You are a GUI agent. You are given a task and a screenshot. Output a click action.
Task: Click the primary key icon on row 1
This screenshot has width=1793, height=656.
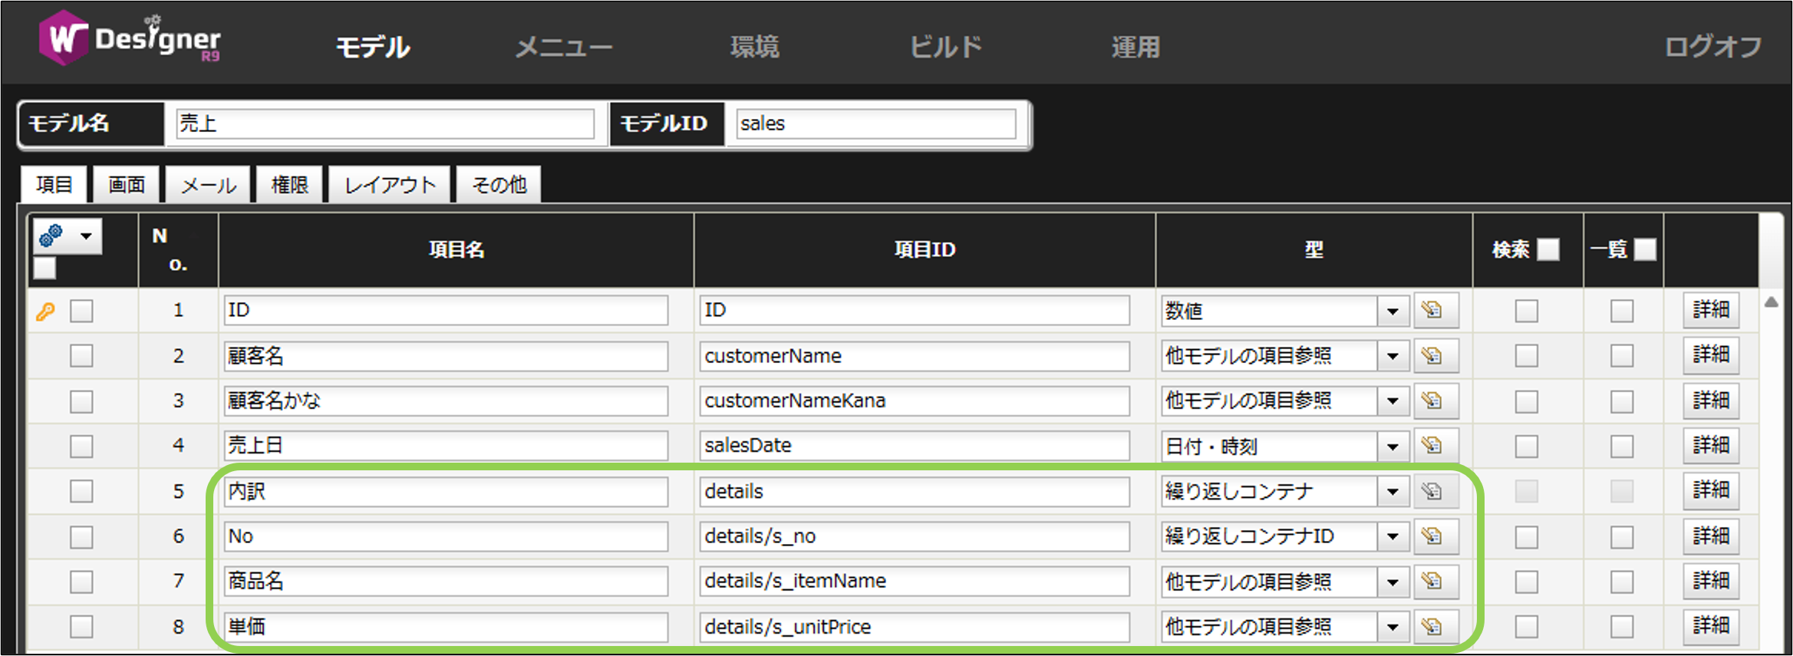45,312
